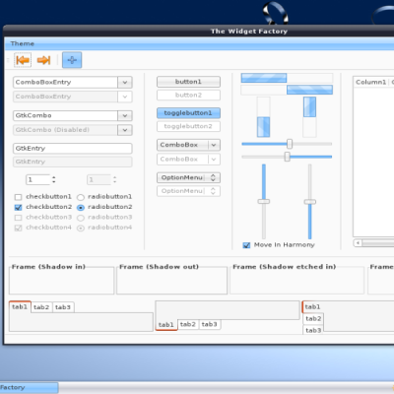Click the blue plus toolbar icon
This screenshot has height=394, width=394.
click(x=72, y=60)
